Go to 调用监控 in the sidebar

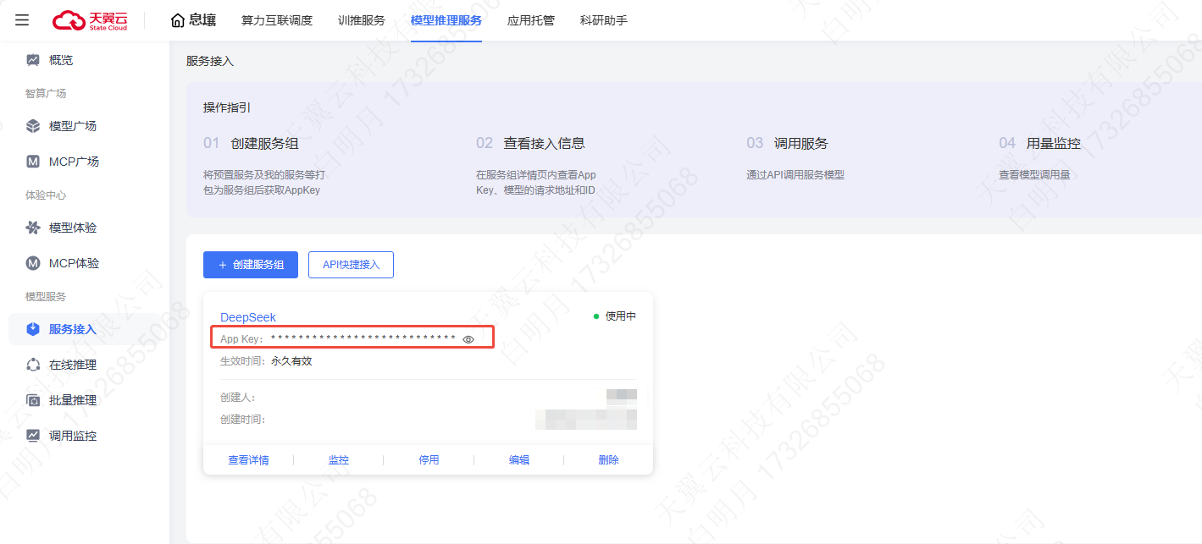click(x=72, y=436)
